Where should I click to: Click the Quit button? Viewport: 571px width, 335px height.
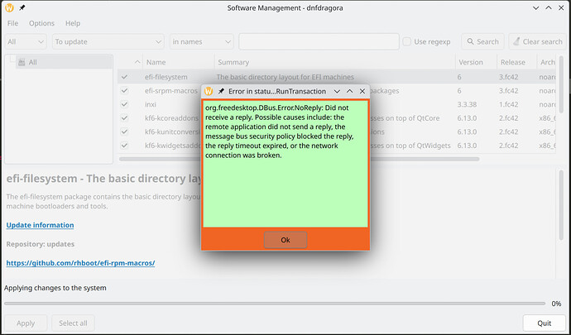coord(544,323)
